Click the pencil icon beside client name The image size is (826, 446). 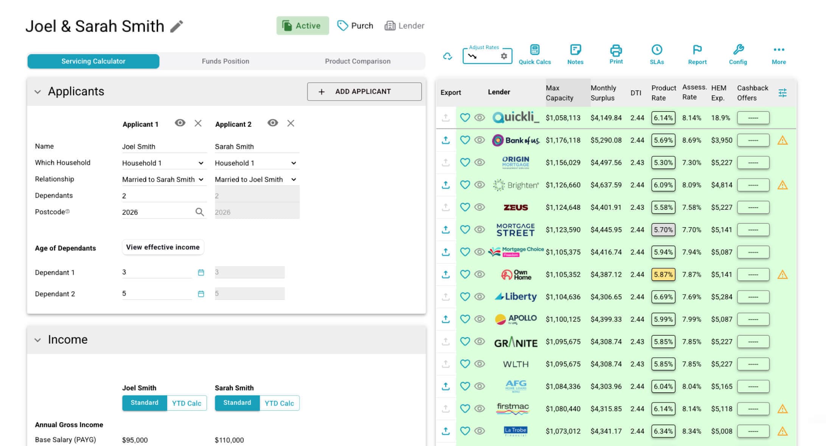coord(177,26)
